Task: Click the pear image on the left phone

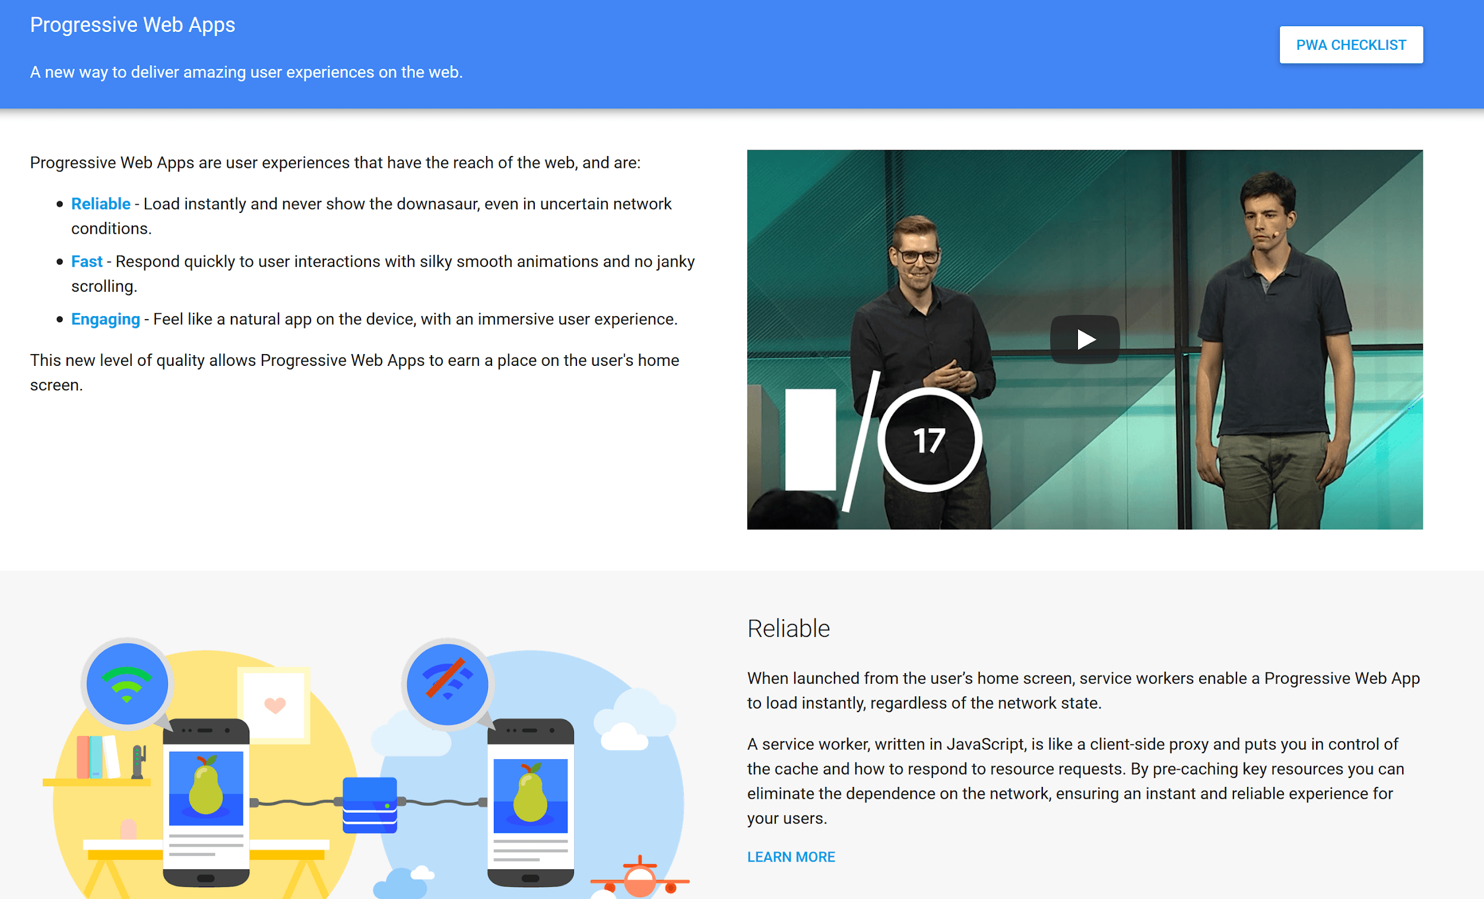Action: (206, 788)
